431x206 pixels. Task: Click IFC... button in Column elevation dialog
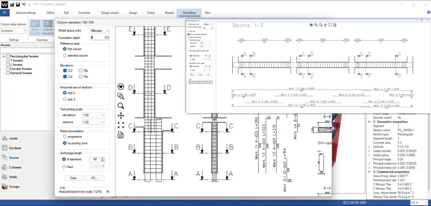(x=95, y=178)
